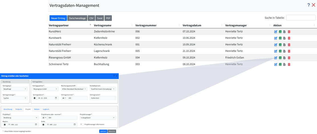This screenshot has width=317, height=134.
Task: Delete the Schreinerei Tertz contract 003
Action: click(x=289, y=64)
